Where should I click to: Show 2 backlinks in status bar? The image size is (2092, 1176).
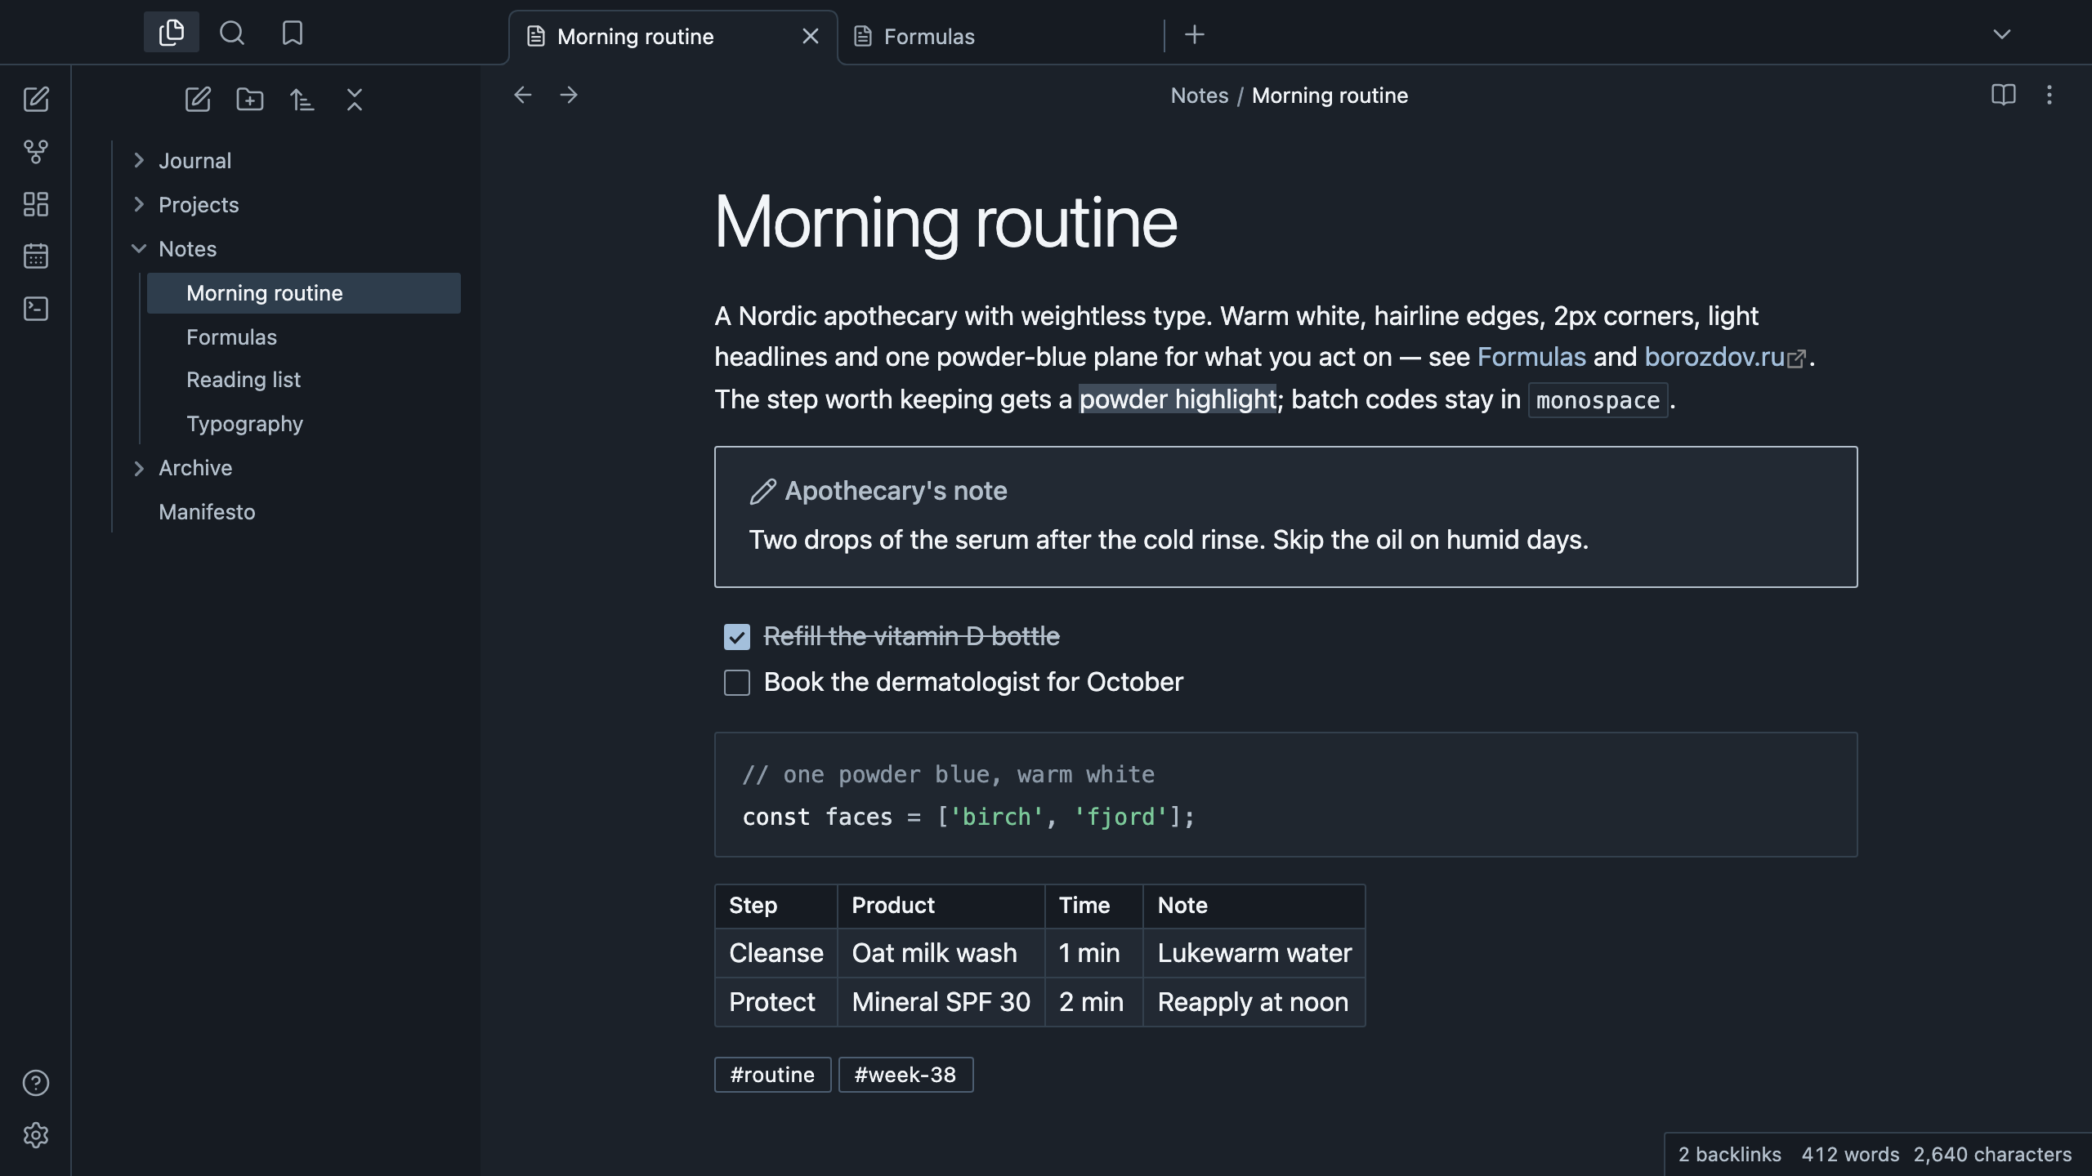click(1729, 1155)
